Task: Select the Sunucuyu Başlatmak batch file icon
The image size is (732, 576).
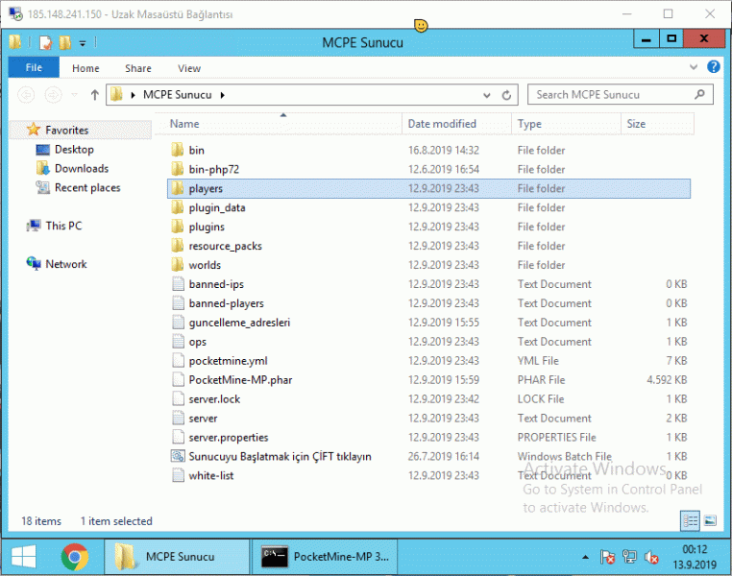Action: click(178, 456)
